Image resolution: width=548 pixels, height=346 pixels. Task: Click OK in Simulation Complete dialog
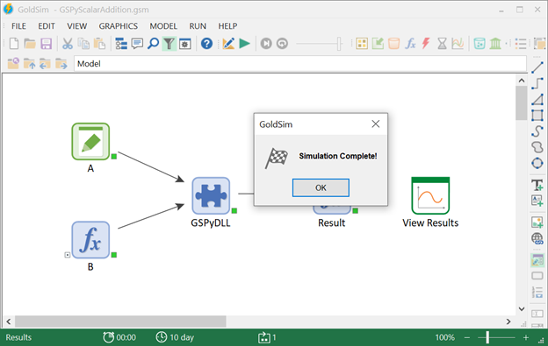coord(321,187)
